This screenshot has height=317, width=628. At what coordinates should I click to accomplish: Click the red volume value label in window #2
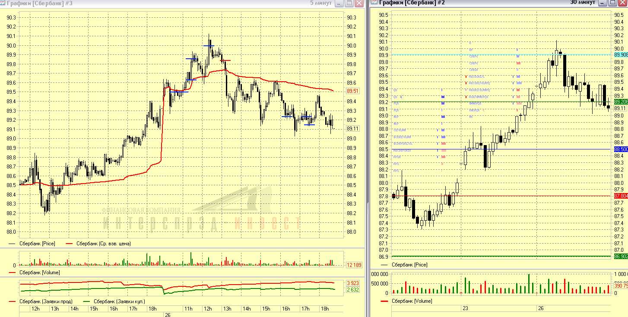click(621, 285)
